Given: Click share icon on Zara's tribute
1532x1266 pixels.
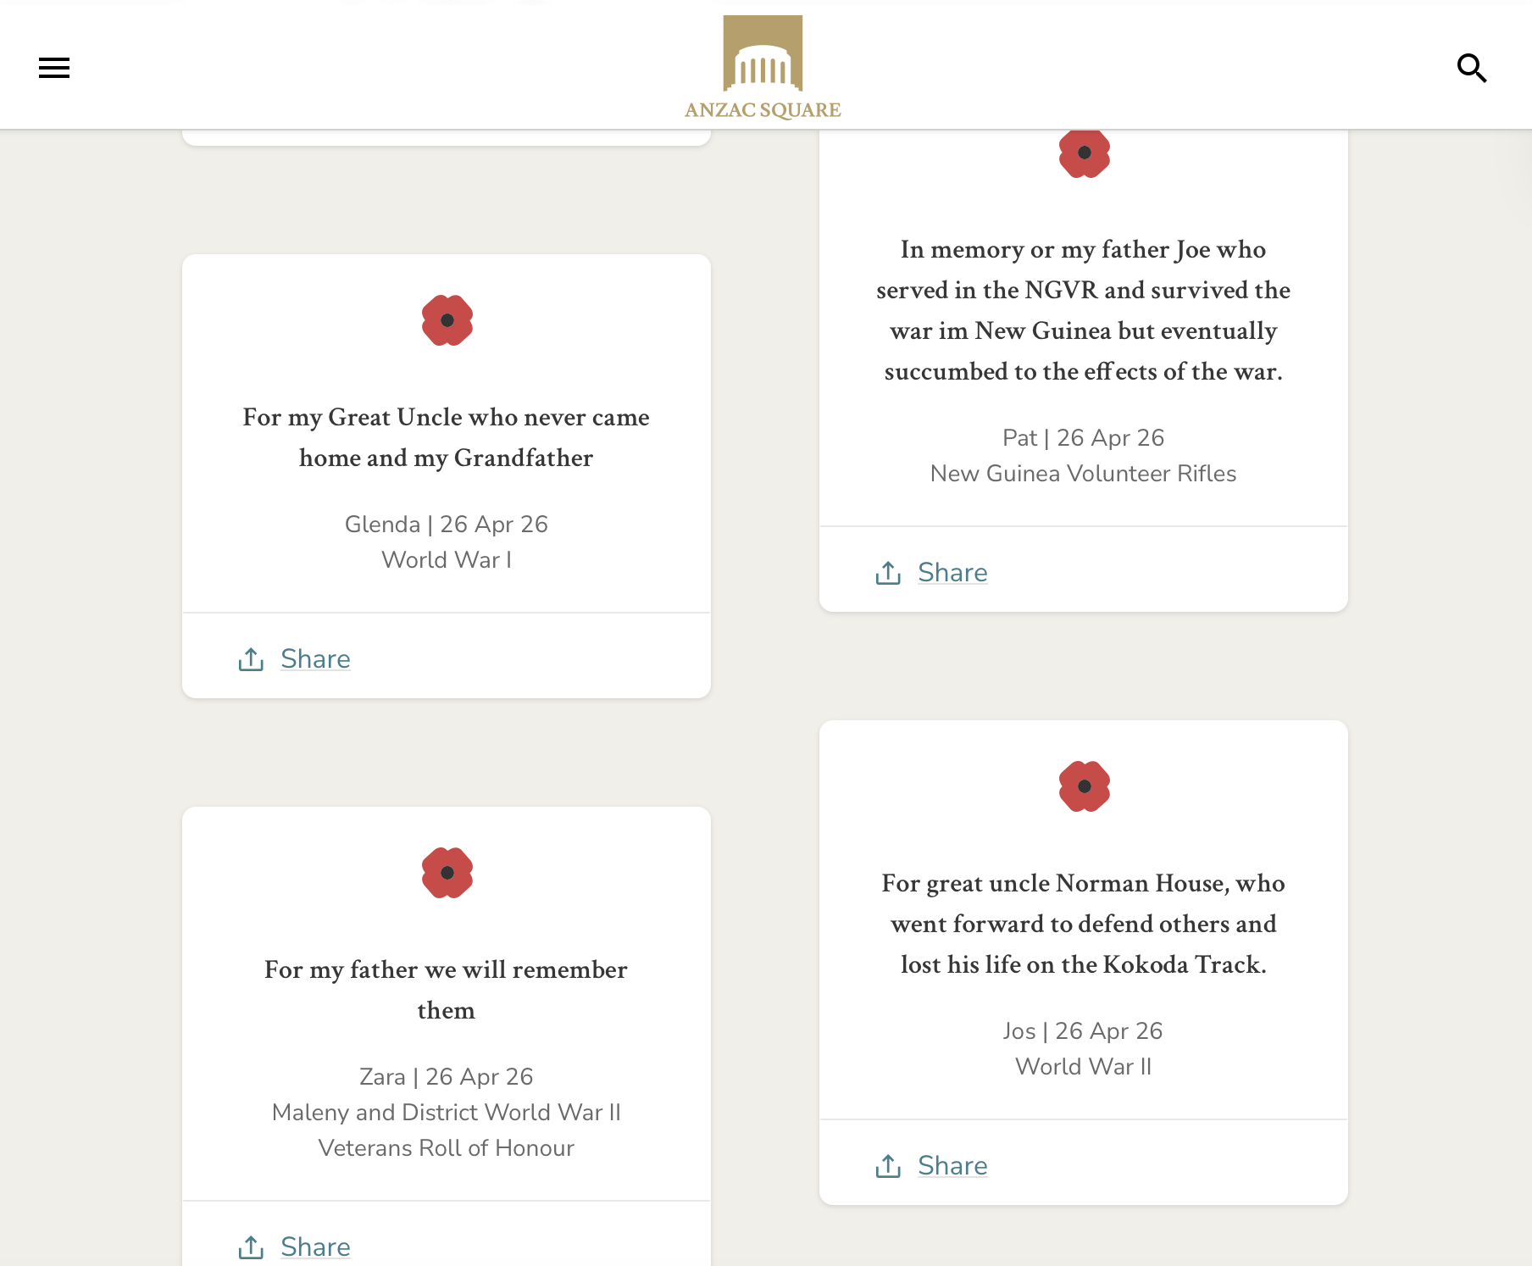Looking at the screenshot, I should click(x=251, y=1247).
